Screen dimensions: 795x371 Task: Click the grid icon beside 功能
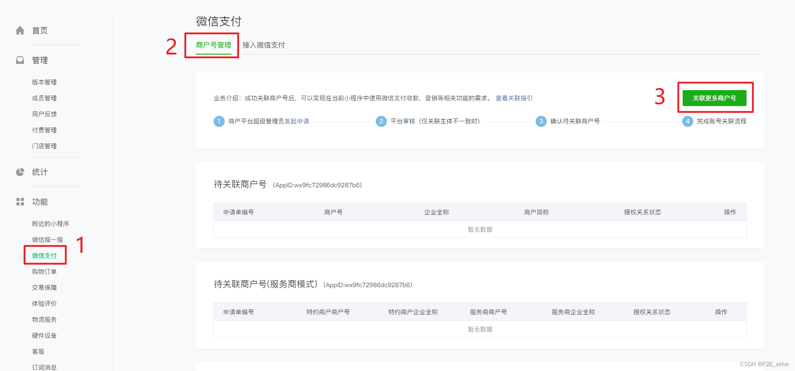tap(20, 201)
